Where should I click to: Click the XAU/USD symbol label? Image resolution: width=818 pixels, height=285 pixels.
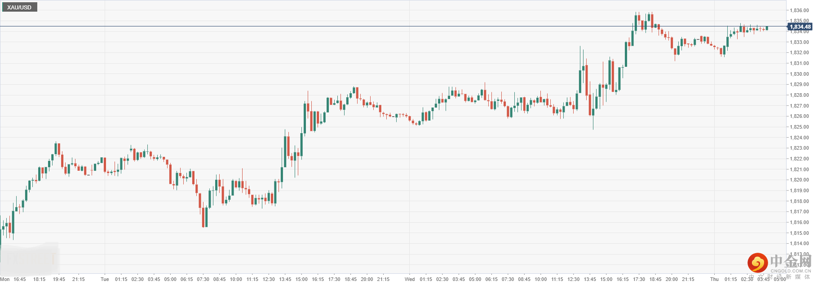pos(19,7)
